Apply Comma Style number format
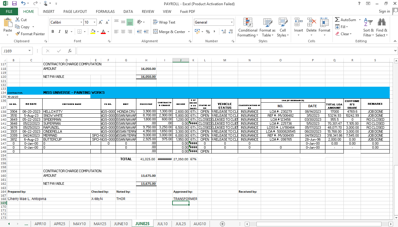The image size is (398, 227). coord(214,32)
